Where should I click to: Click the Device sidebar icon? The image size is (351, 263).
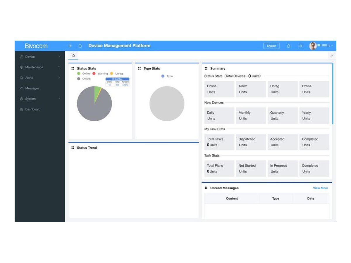pyautogui.click(x=21, y=57)
